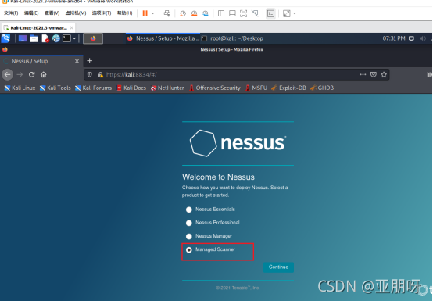Viewport: 433px width, 301px height.
Task: Open the 帮助(H) menu
Action: (x=124, y=13)
